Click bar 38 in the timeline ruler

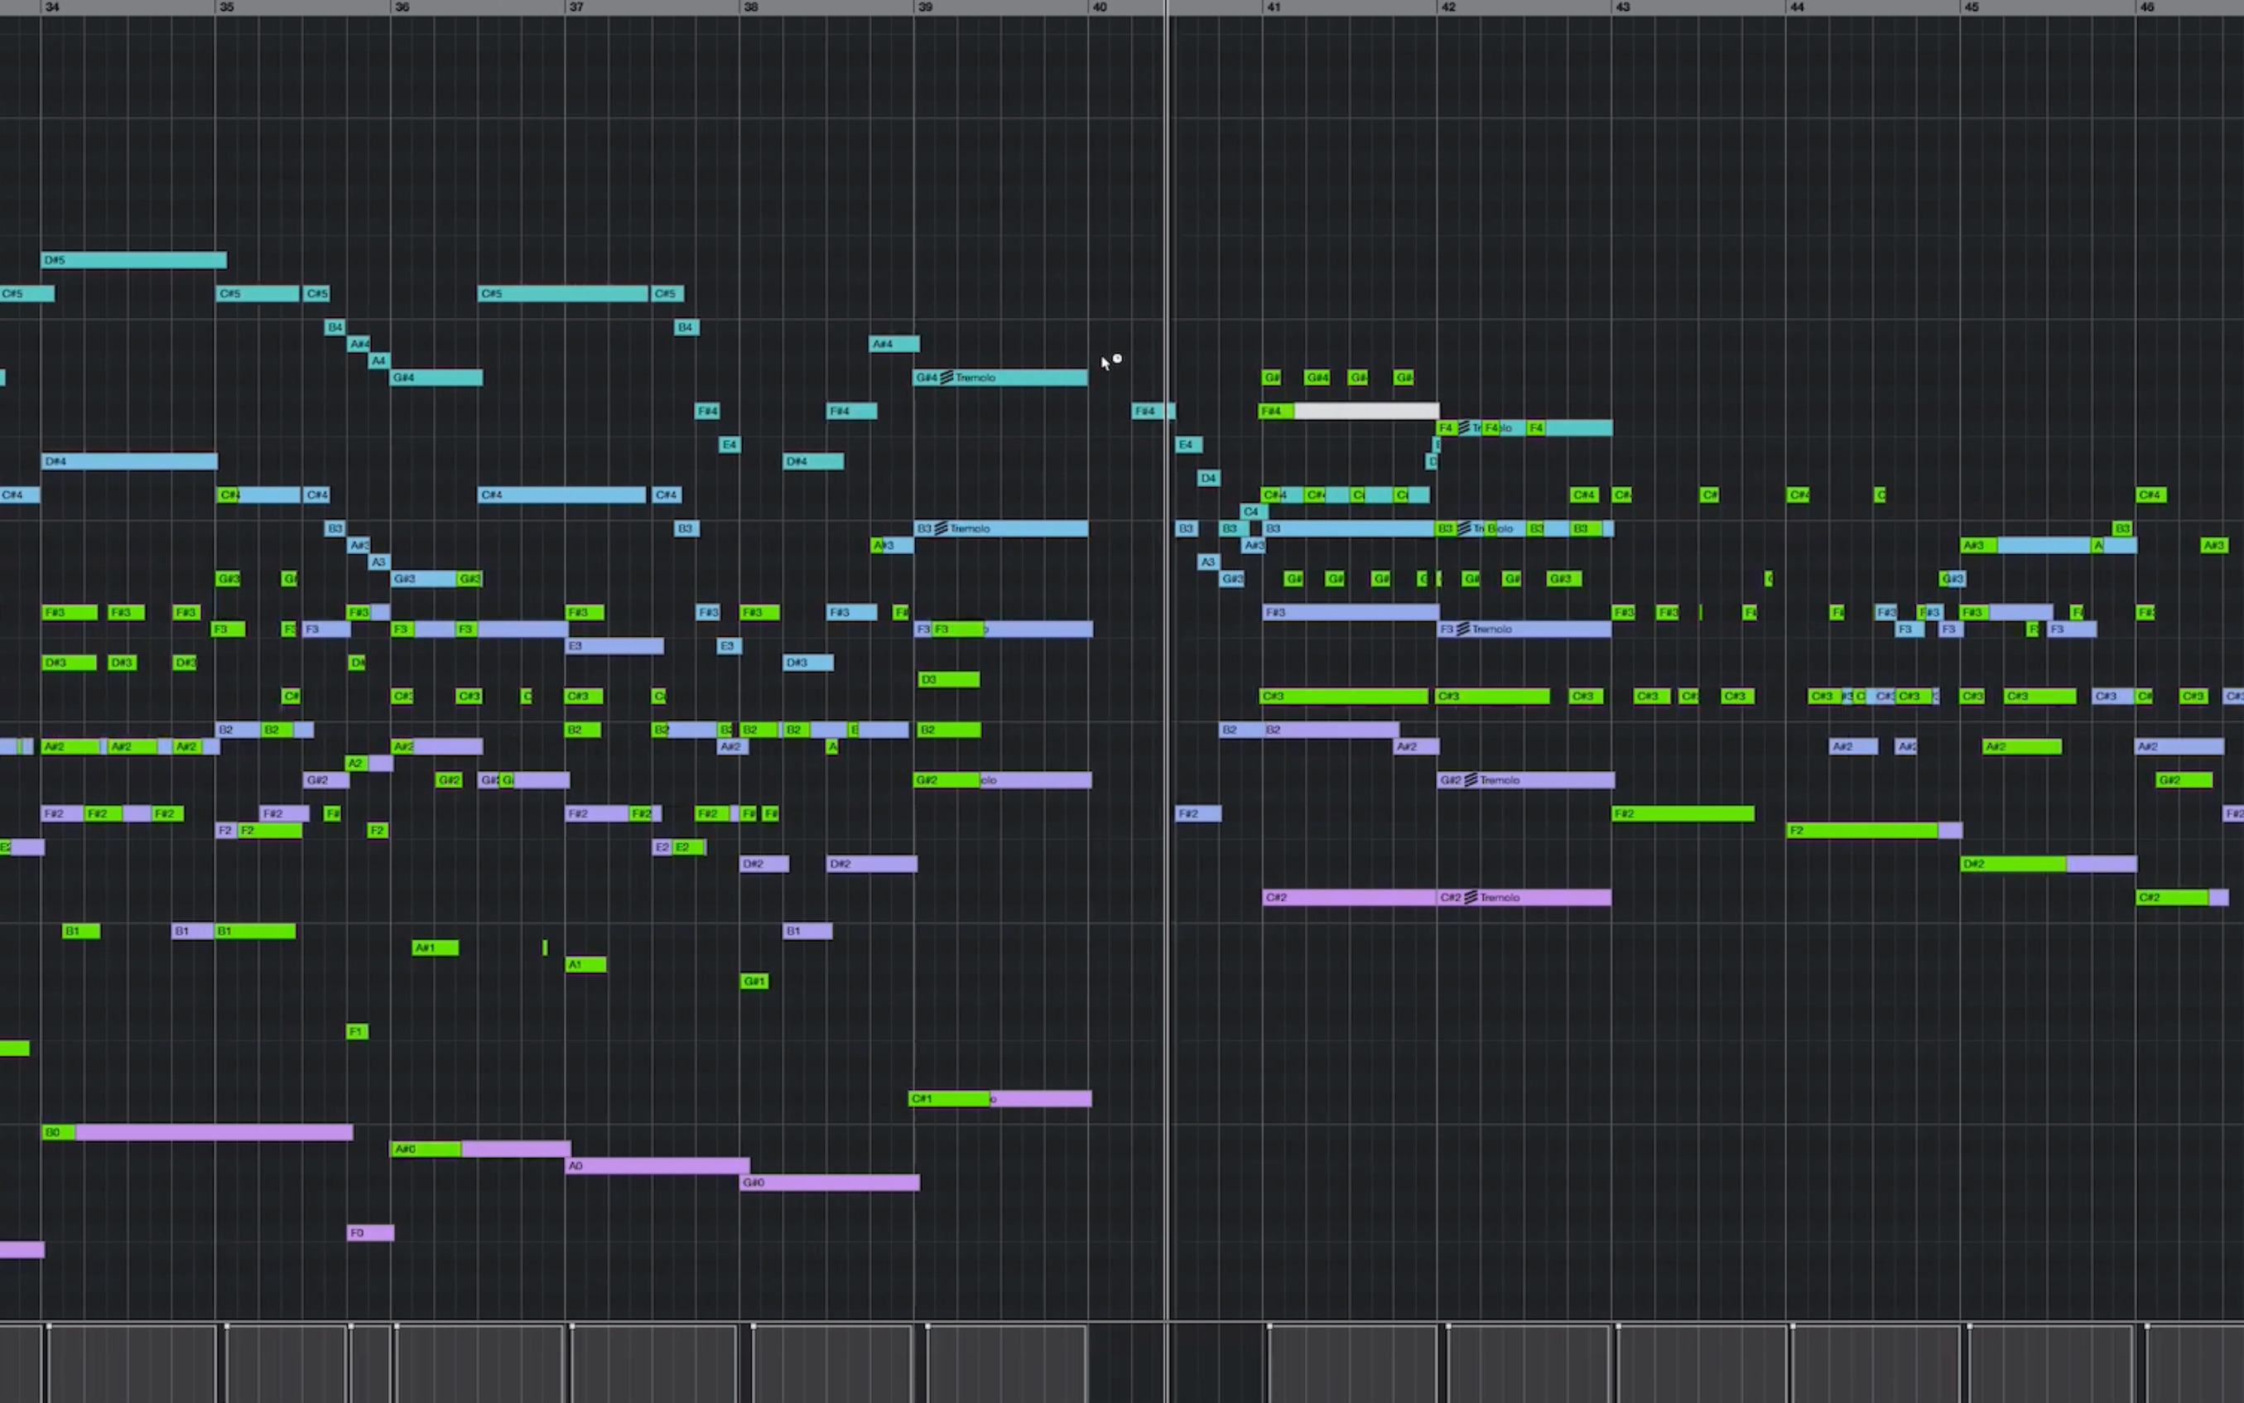point(750,7)
